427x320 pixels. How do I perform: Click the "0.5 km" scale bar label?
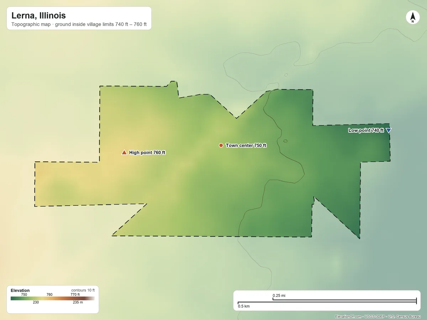click(244, 306)
